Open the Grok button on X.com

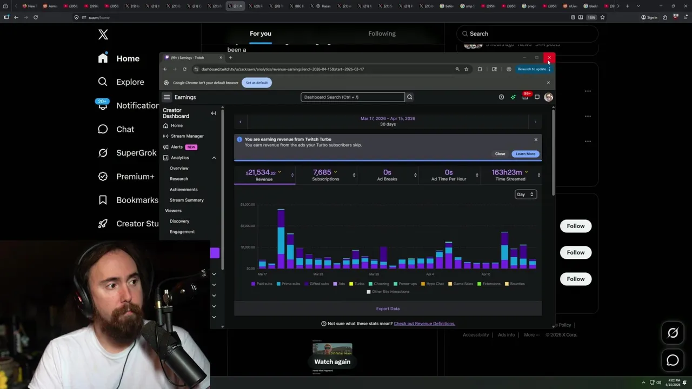click(673, 333)
